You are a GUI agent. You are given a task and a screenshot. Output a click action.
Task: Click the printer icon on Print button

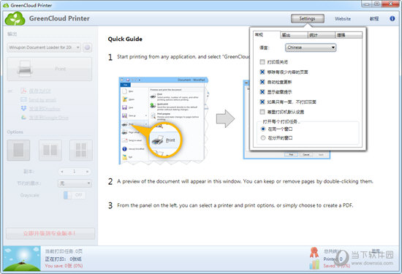tap(25, 69)
